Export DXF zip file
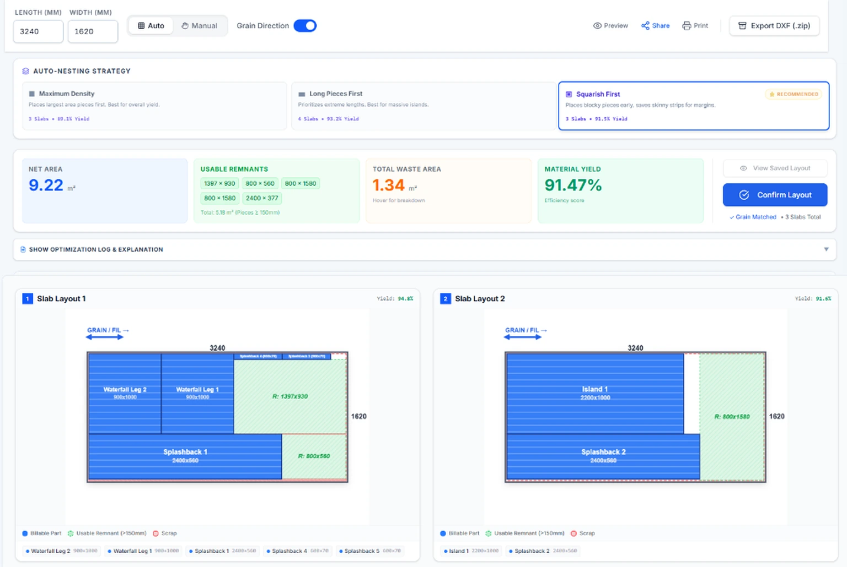This screenshot has height=567, width=847. click(x=774, y=26)
